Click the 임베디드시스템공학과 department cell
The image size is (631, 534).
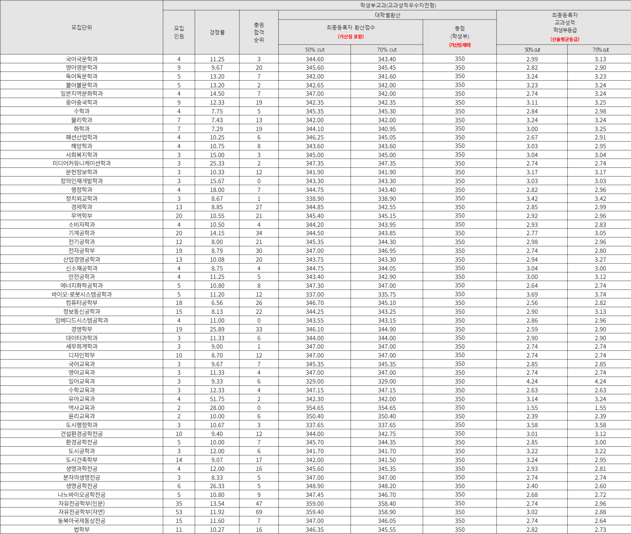point(82,320)
